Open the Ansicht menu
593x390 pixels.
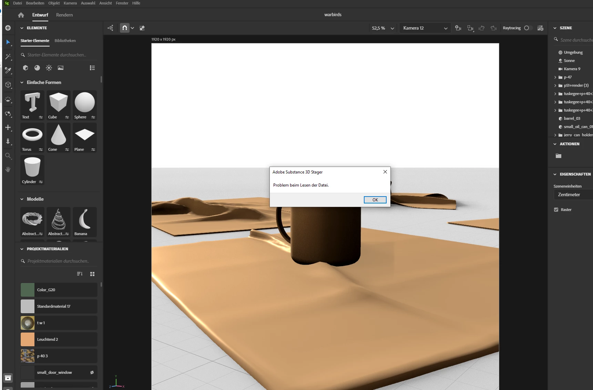pos(105,3)
